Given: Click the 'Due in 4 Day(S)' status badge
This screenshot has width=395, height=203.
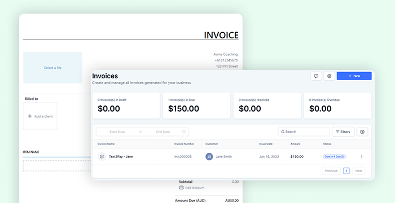Looking at the screenshot, I should pos(334,157).
